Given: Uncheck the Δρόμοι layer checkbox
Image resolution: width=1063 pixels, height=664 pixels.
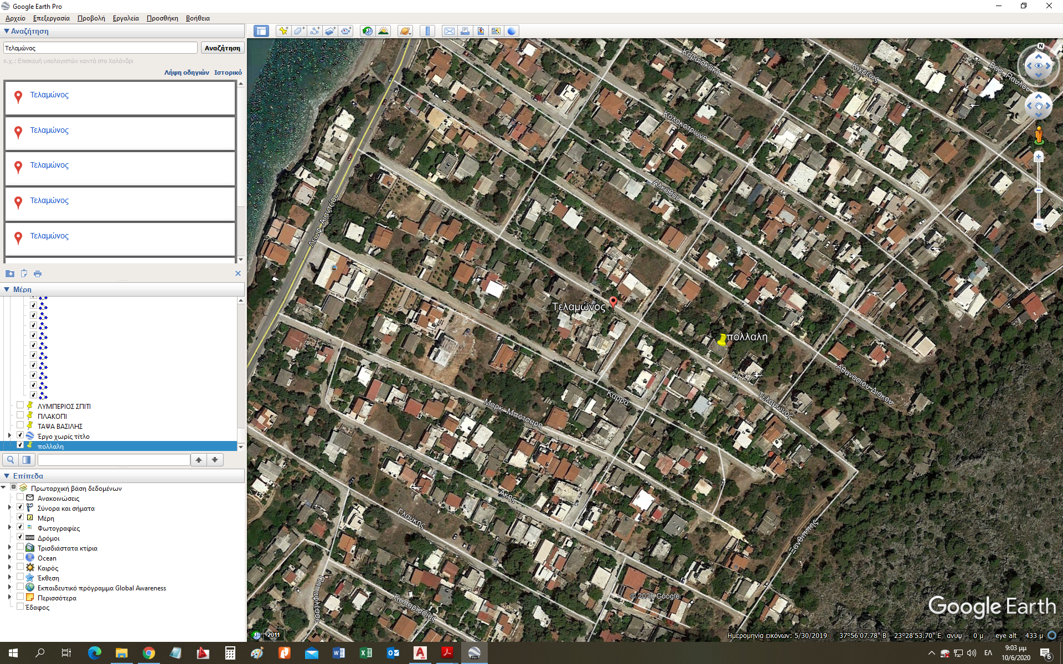Looking at the screenshot, I should [x=20, y=537].
